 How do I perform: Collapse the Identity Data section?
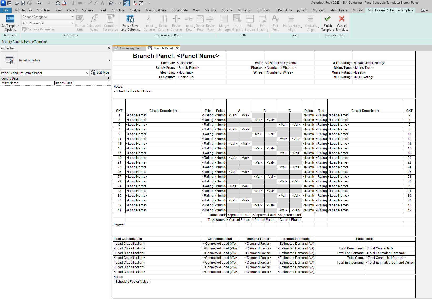click(x=109, y=78)
